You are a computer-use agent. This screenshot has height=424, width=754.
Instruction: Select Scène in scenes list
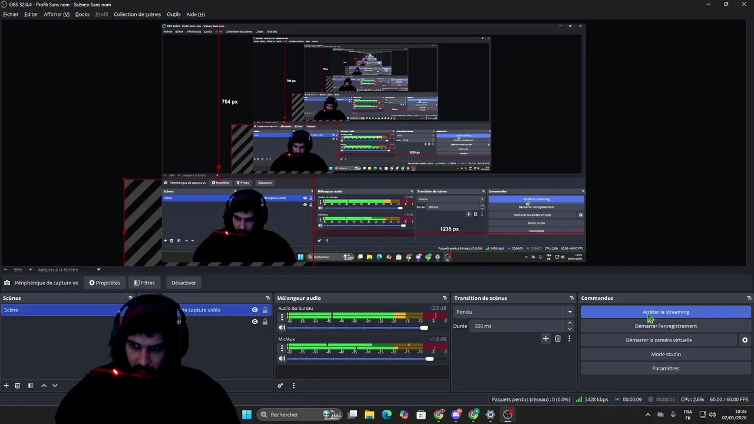click(x=68, y=310)
